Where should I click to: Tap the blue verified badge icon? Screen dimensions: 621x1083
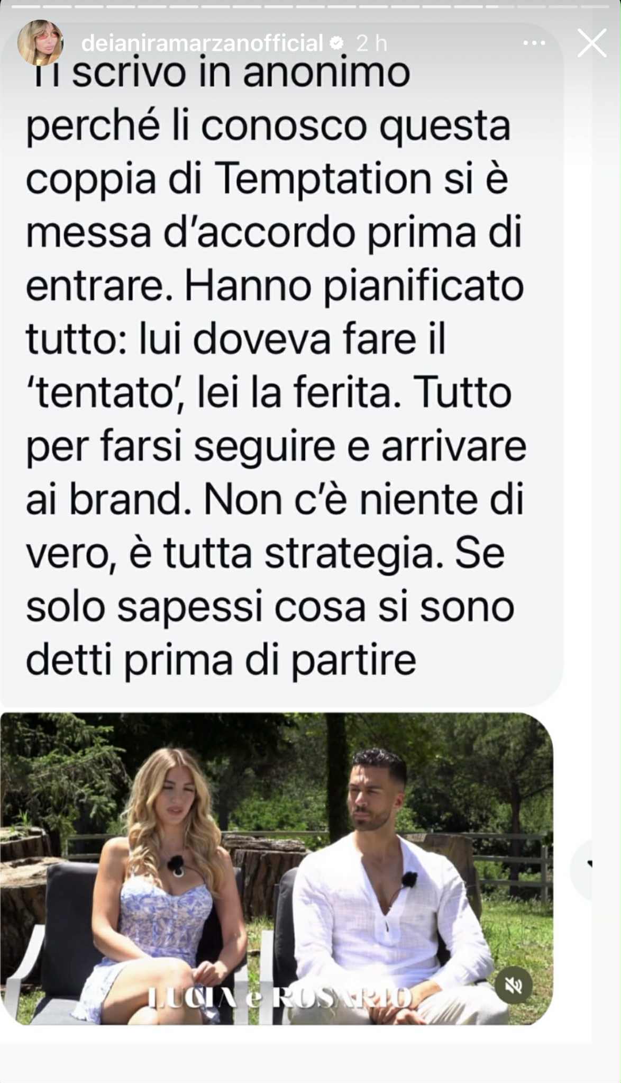pyautogui.click(x=337, y=43)
